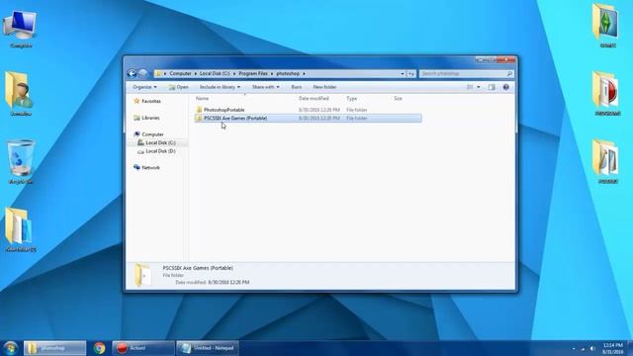The width and height of the screenshot is (633, 356).
Task: Click Computer in the address breadcrumb
Action: [180, 73]
